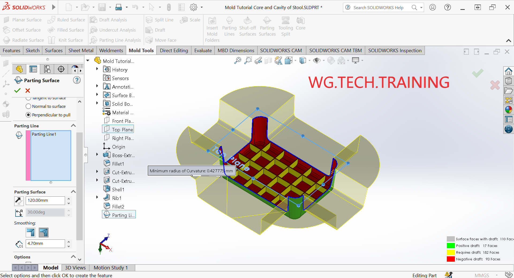Click the Shut-off Surfaces ribbon button
Screen dimensions: 514x278
click(x=248, y=27)
